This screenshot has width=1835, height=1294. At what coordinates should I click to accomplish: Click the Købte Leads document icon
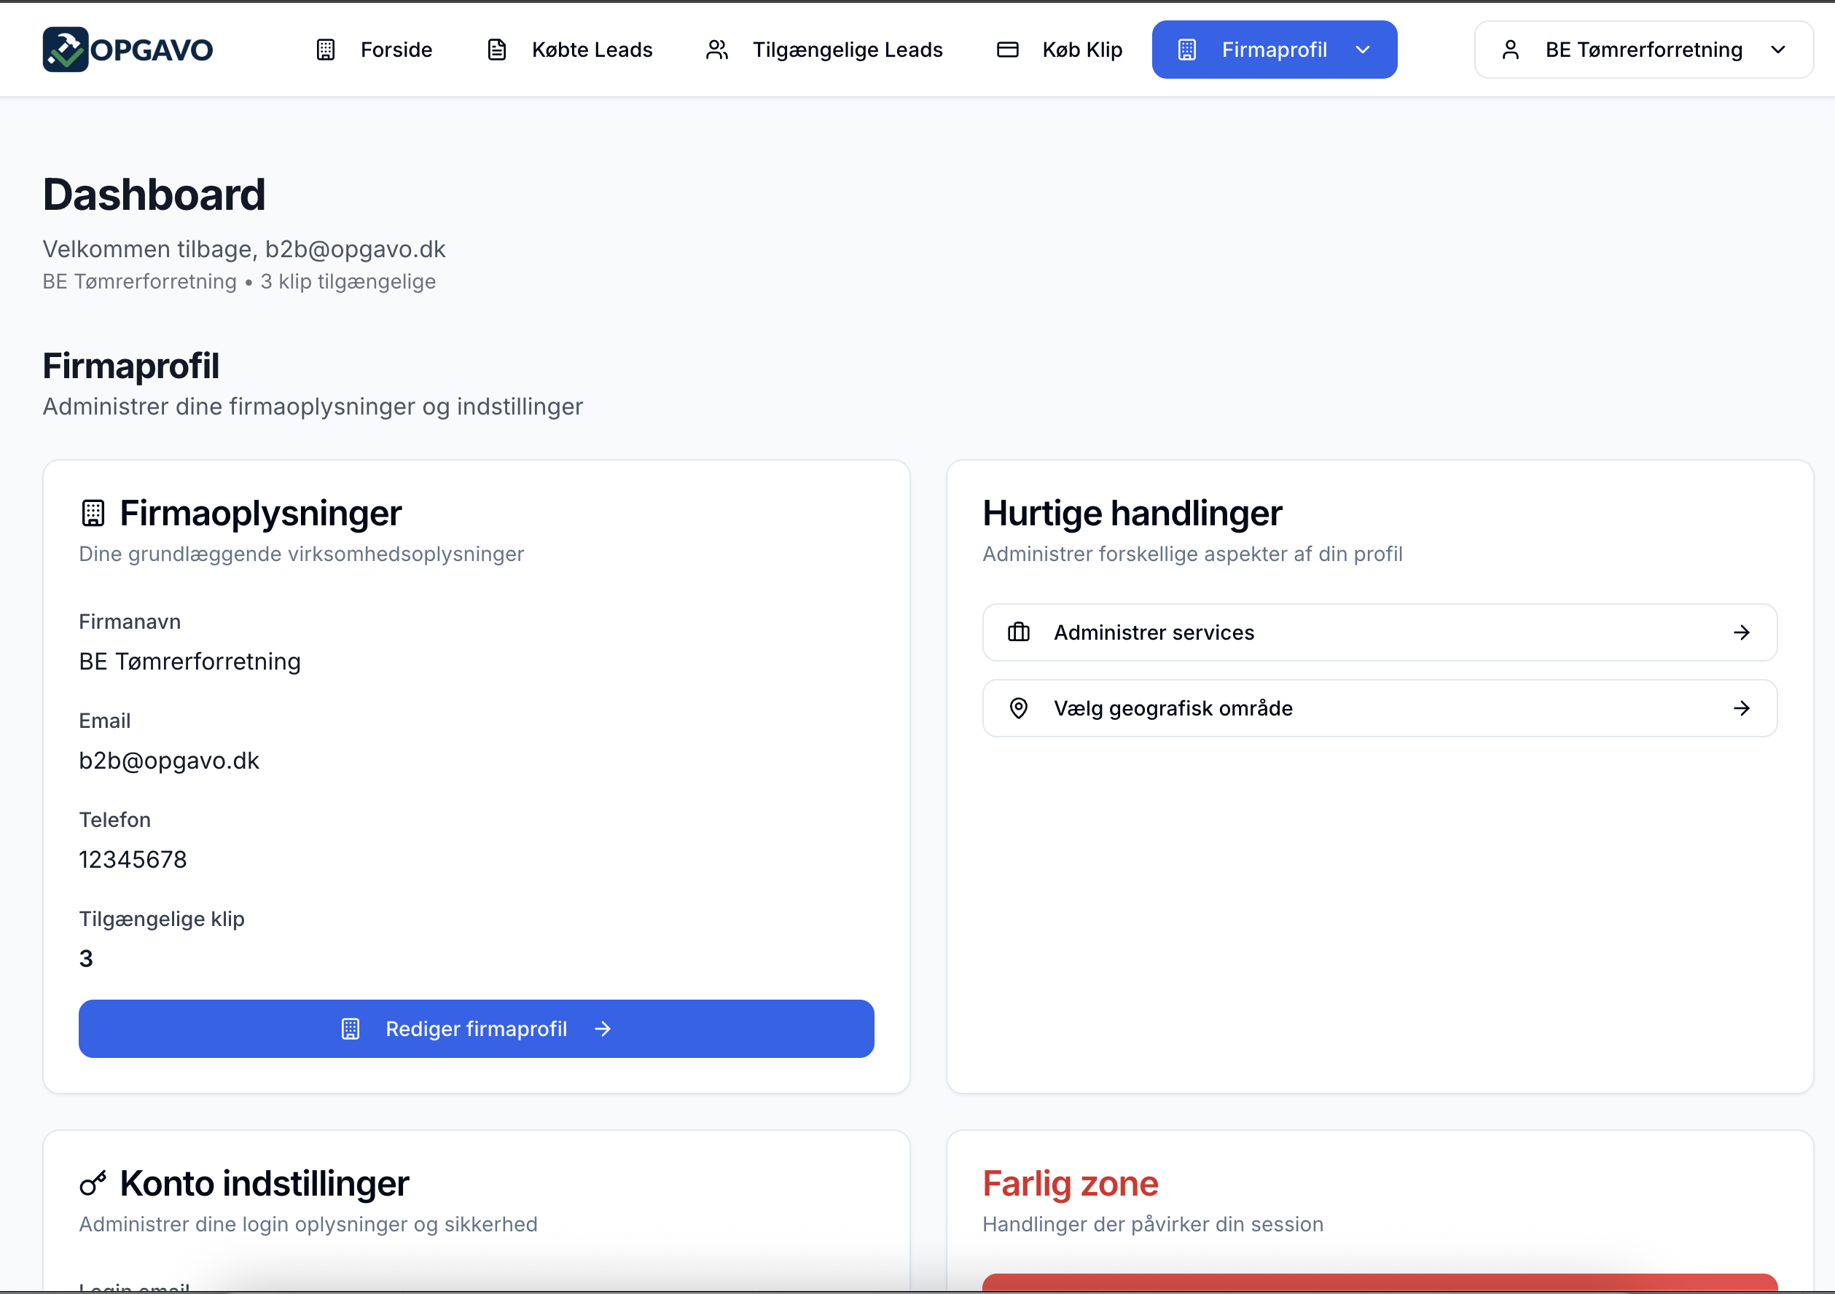coord(497,50)
